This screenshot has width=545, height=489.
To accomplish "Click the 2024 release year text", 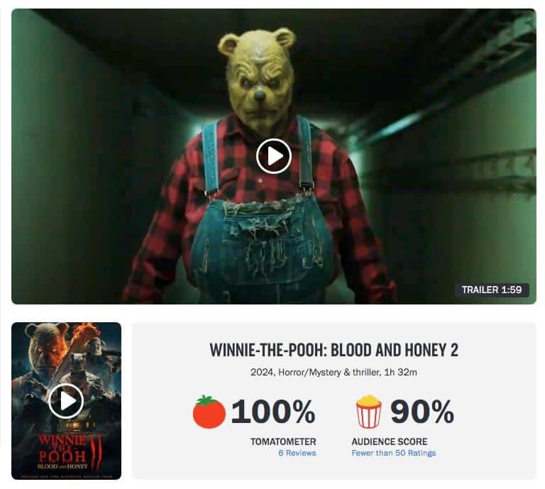I will [x=263, y=372].
